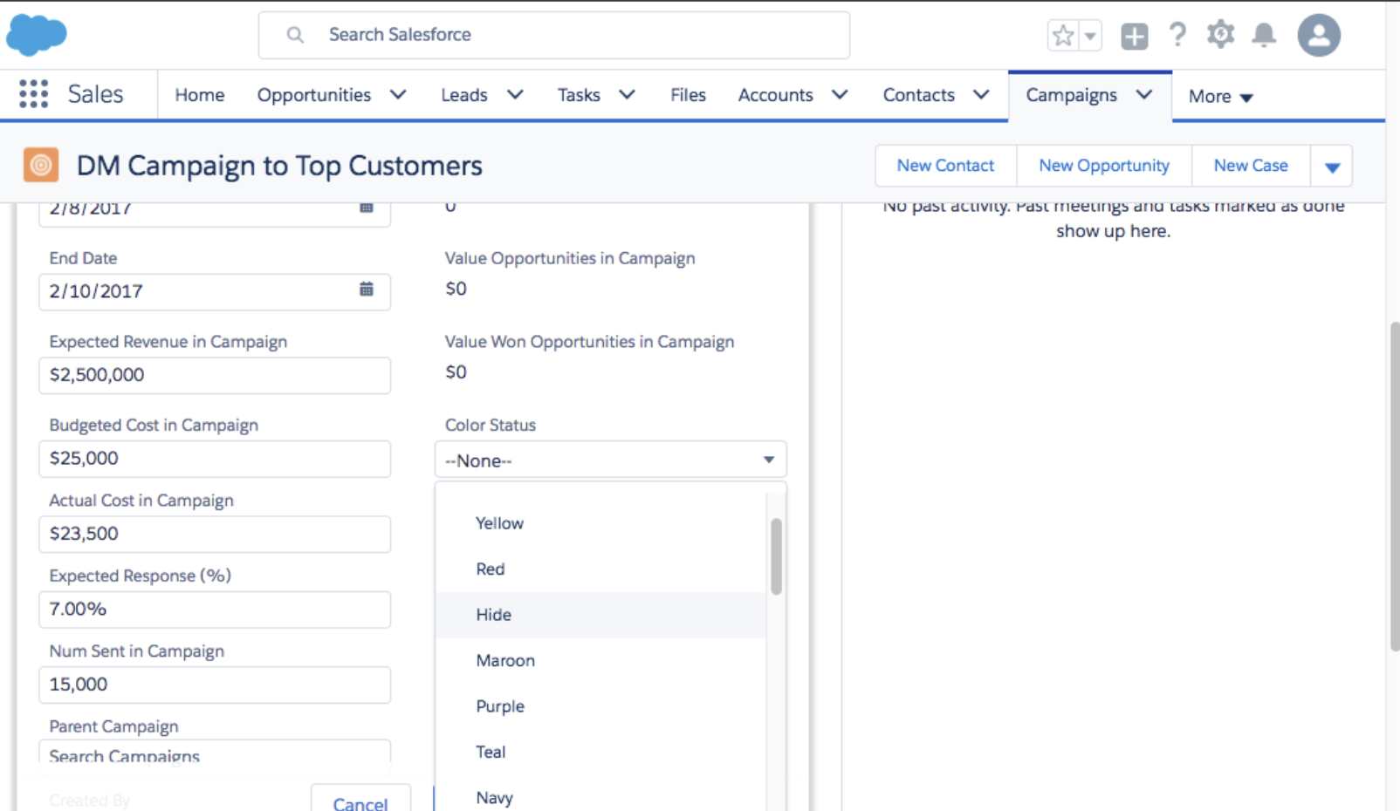Open global actions plus icon
Viewport: 1400px width, 811px height.
[x=1134, y=36]
